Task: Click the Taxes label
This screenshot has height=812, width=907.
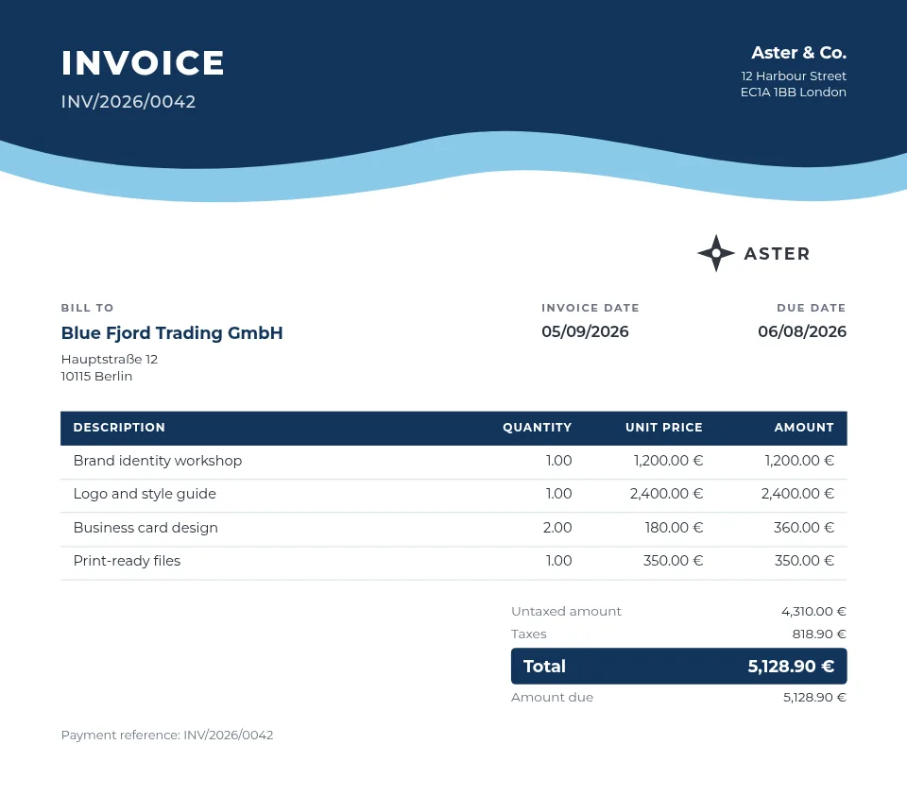Action: tap(529, 634)
